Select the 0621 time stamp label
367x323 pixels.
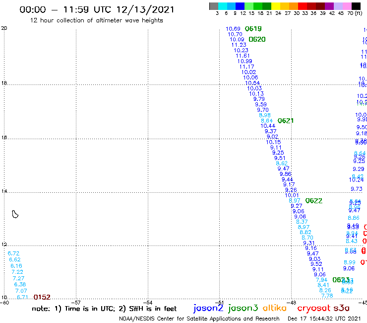click(286, 121)
